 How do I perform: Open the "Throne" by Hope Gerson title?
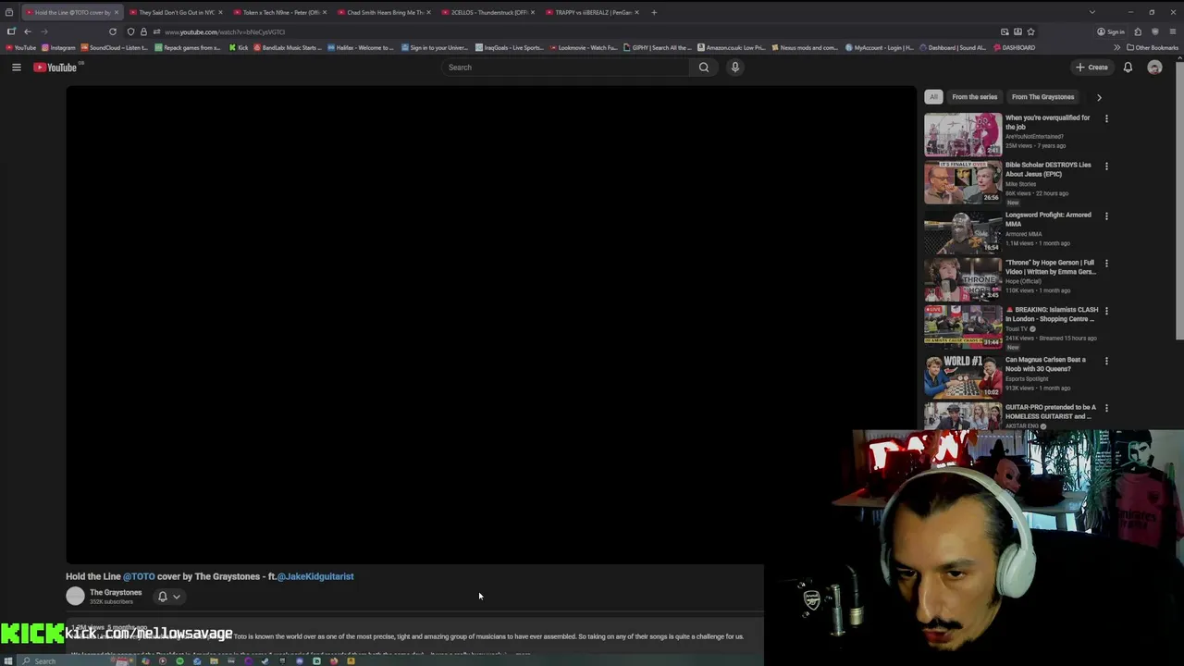coord(1051,267)
